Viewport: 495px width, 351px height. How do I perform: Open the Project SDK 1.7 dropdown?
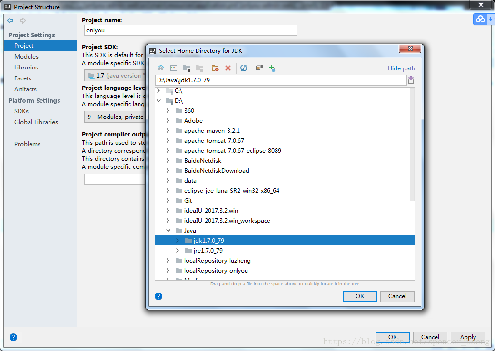point(115,76)
